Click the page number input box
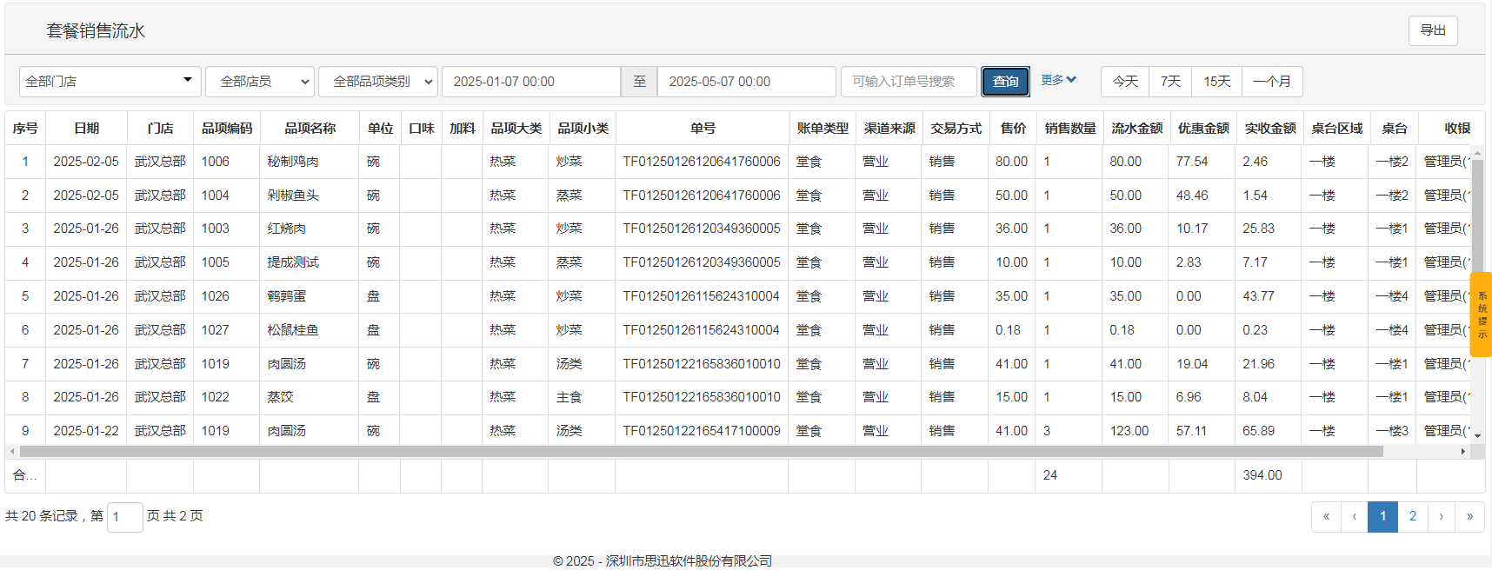 [124, 517]
